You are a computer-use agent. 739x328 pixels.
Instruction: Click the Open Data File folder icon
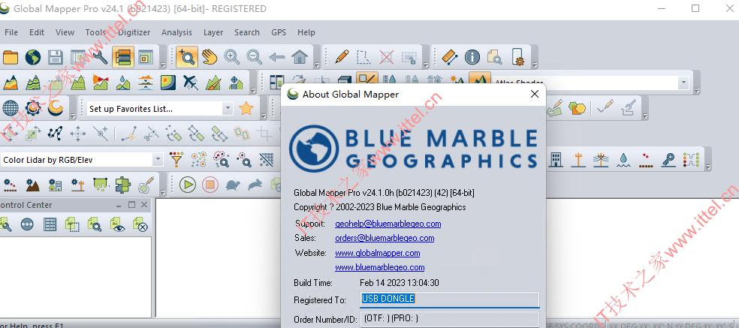coord(10,58)
